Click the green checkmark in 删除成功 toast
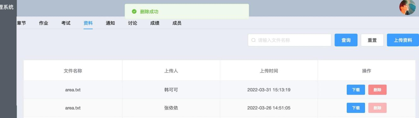 (x=134, y=12)
